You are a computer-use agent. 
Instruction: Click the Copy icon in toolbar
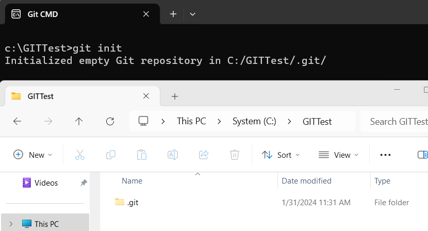111,155
